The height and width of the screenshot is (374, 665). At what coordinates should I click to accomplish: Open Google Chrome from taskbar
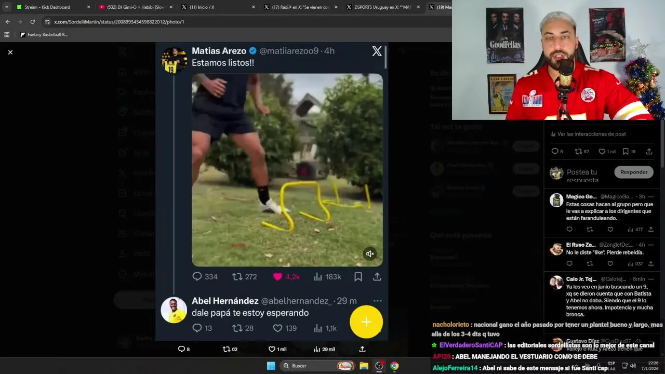point(394,366)
